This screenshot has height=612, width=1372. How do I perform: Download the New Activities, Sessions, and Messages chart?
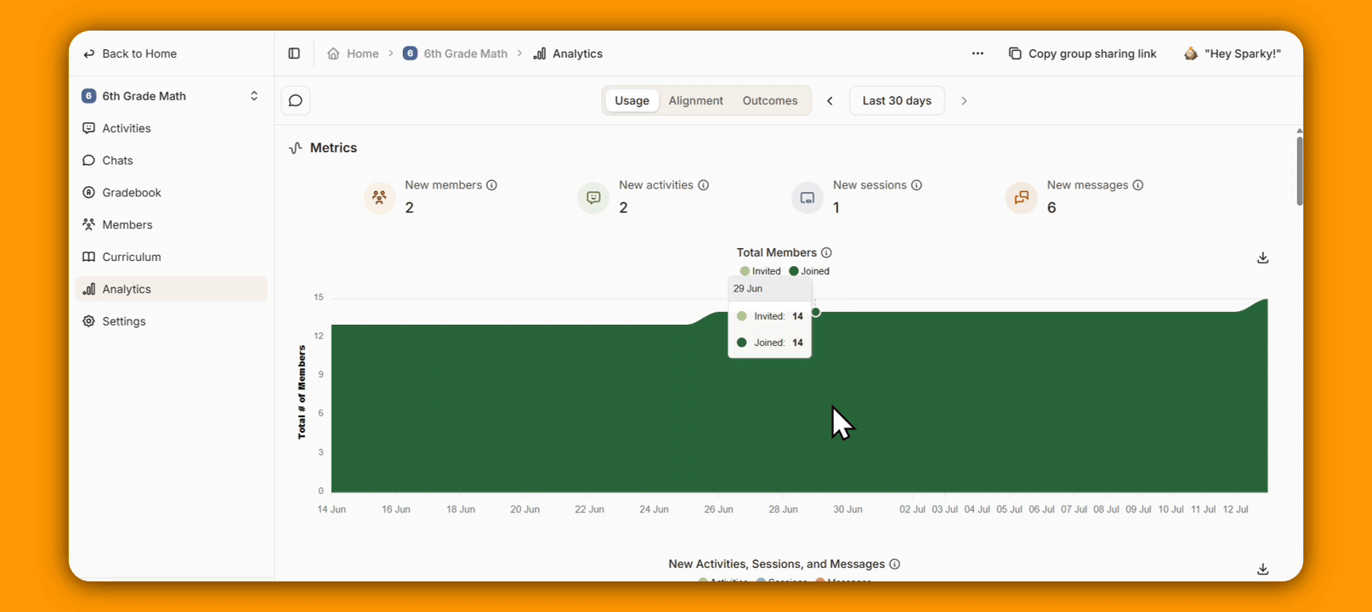pyautogui.click(x=1263, y=569)
